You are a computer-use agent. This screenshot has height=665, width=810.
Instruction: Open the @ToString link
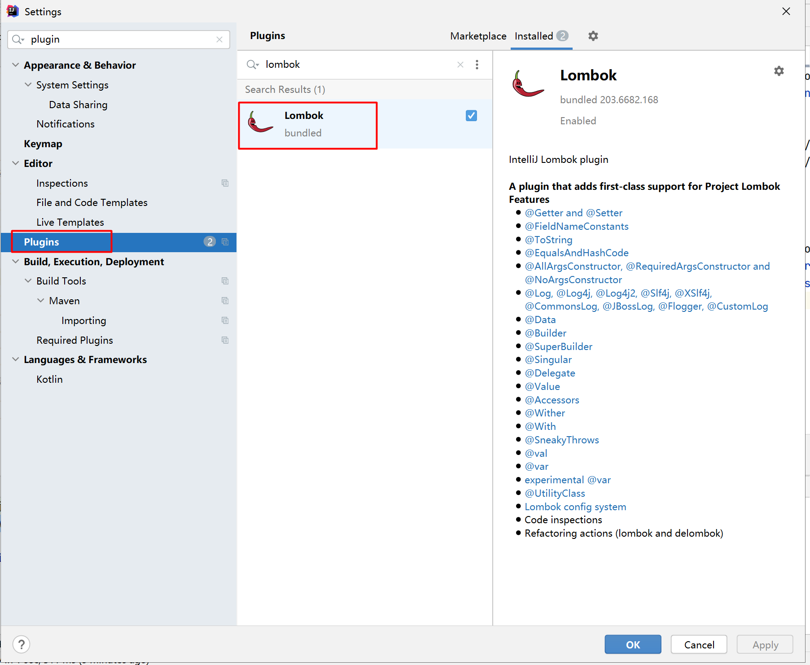549,240
